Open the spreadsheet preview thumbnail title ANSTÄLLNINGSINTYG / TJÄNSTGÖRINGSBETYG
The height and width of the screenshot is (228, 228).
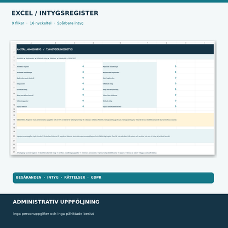point(45,49)
